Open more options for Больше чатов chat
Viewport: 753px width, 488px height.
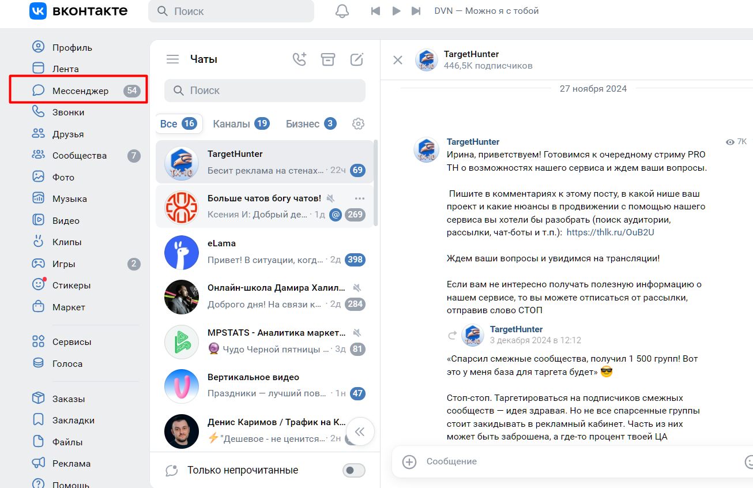click(x=360, y=198)
